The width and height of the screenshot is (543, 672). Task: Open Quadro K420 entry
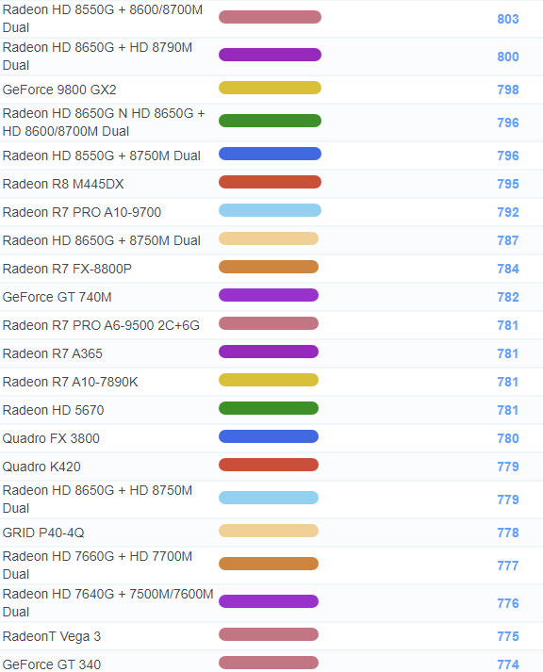(x=41, y=467)
